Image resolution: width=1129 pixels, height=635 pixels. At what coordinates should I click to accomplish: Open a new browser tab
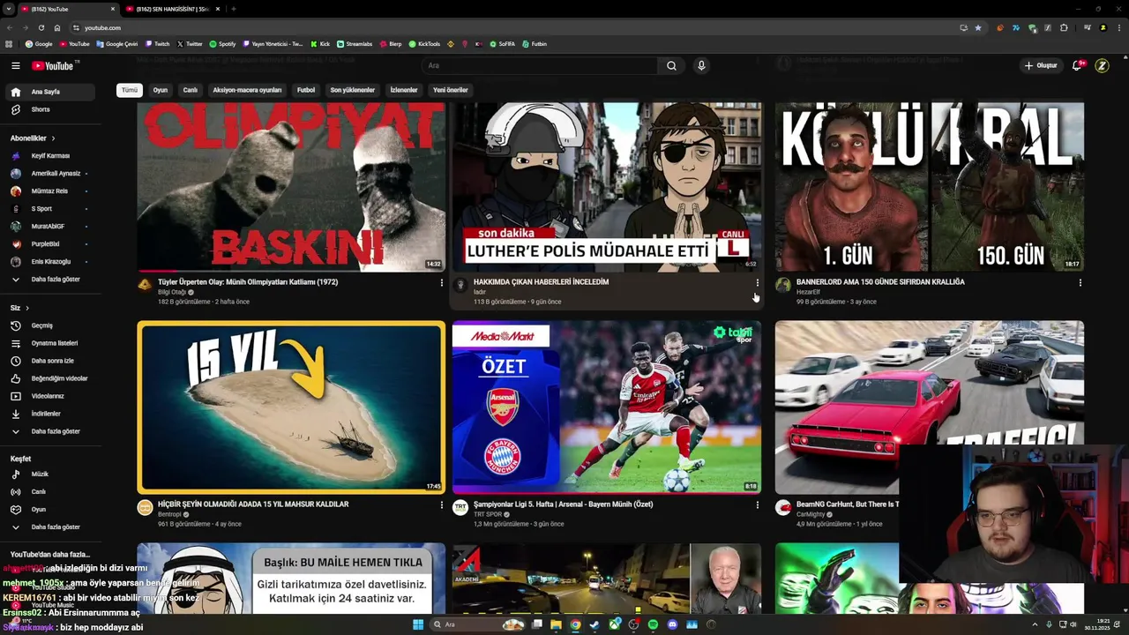[x=233, y=9]
